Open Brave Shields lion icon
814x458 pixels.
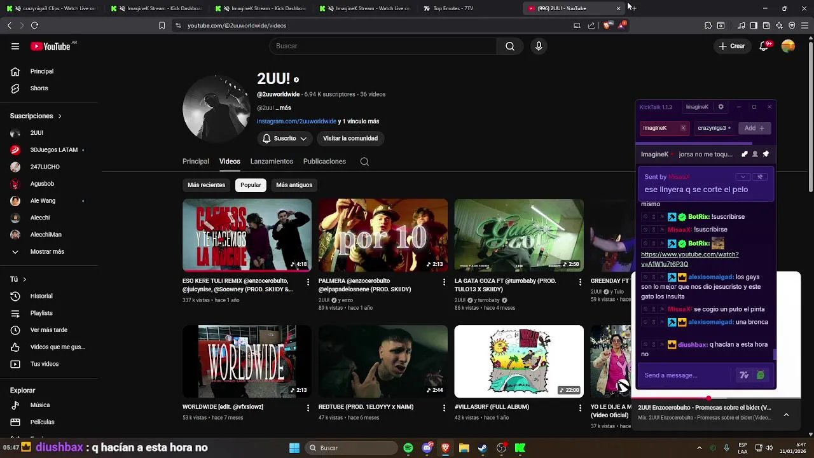point(607,25)
